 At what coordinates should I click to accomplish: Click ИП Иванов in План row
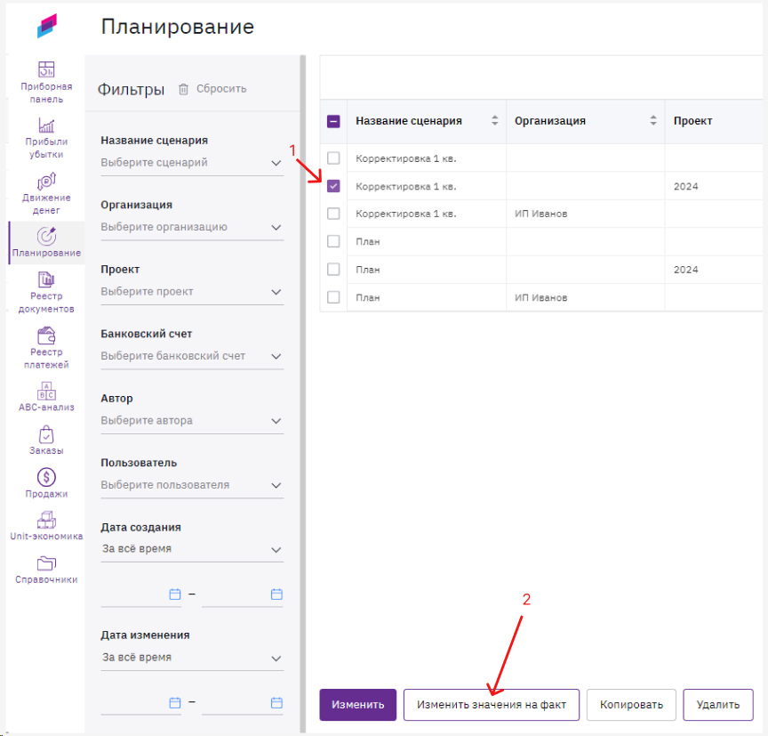pyautogui.click(x=540, y=297)
